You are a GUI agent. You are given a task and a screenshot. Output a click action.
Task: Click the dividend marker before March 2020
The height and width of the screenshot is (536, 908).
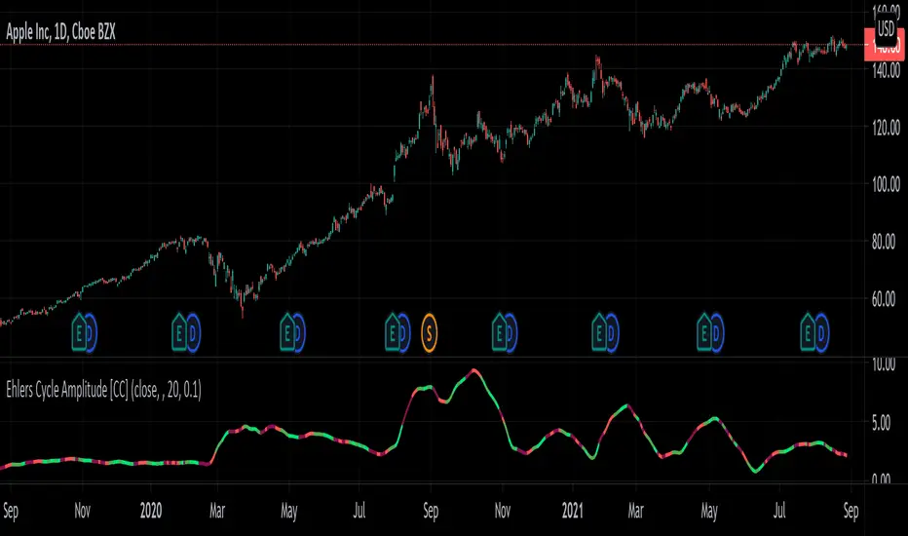[193, 332]
